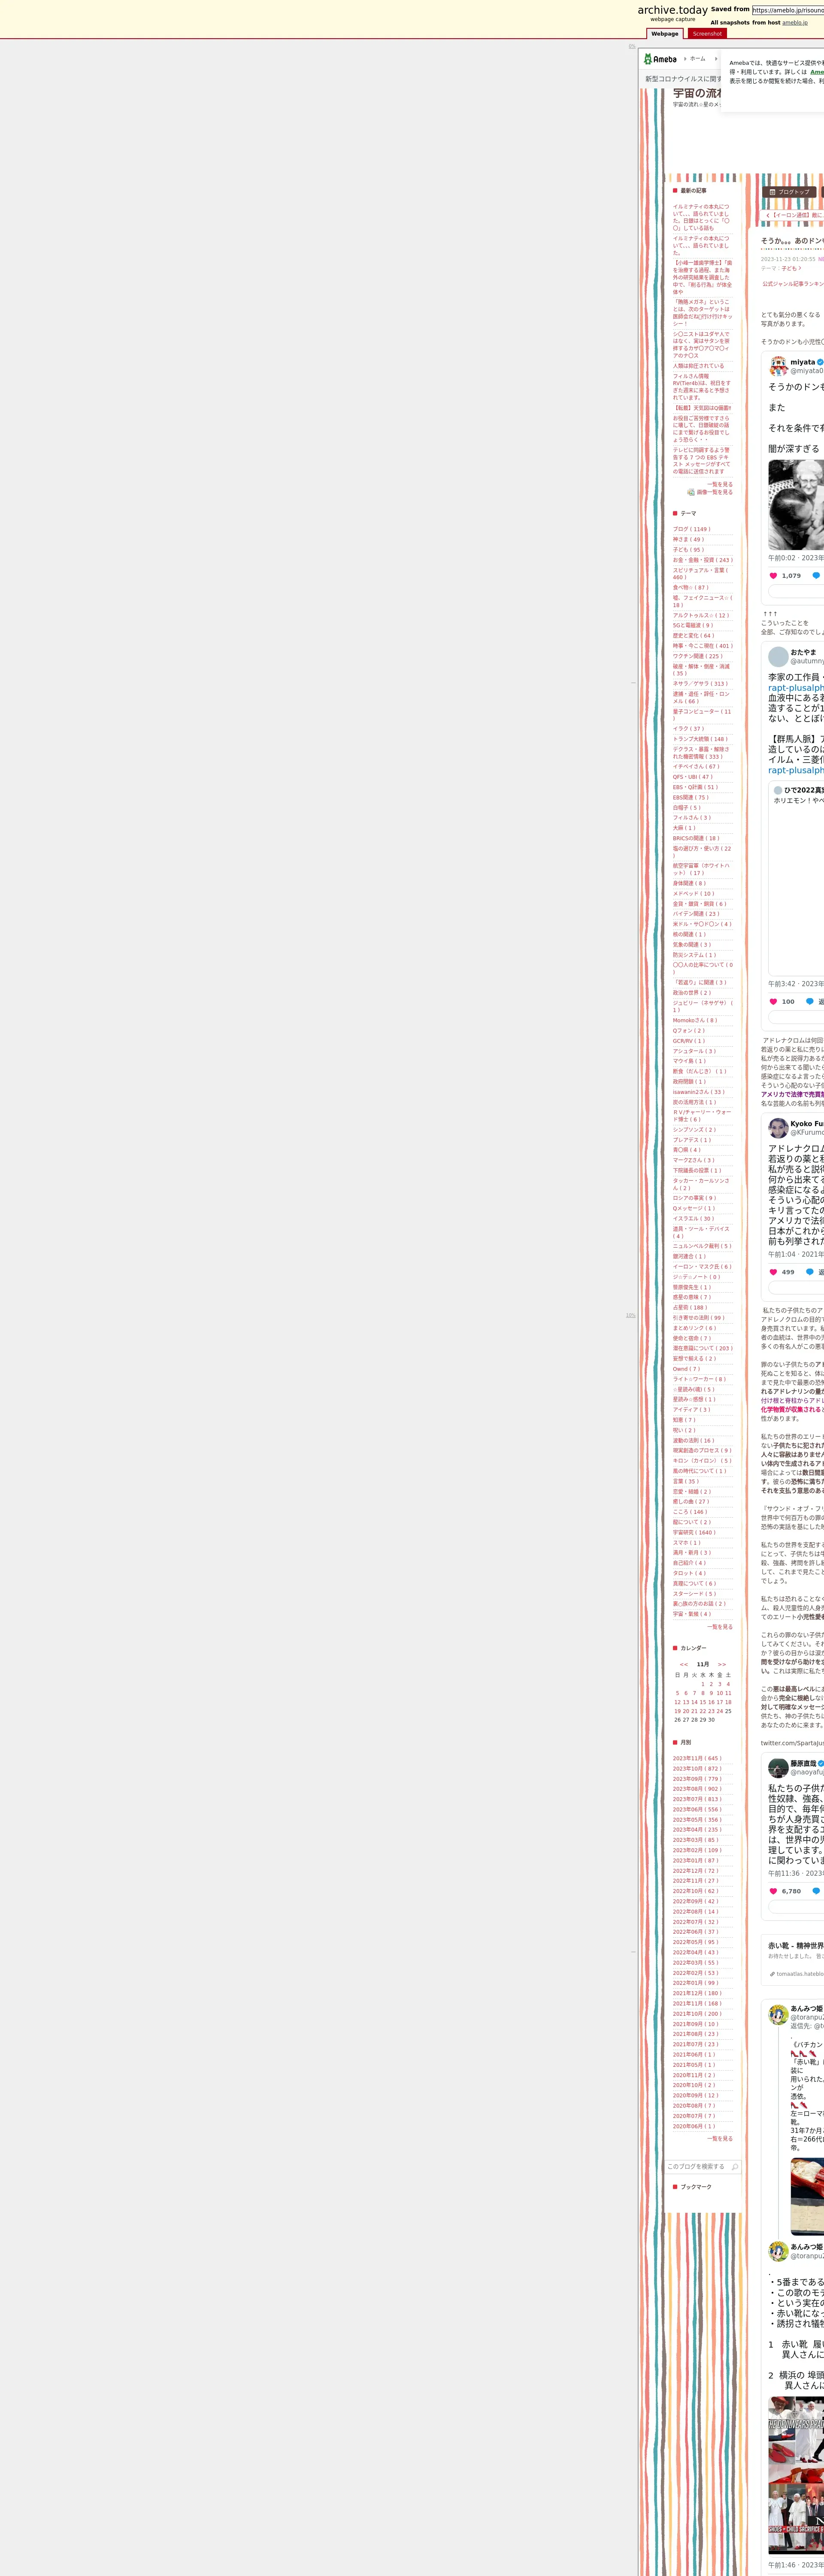This screenshot has width=824, height=2576.
Task: Click the reply bubble beside 100 likes
Action: pyautogui.click(x=810, y=1001)
